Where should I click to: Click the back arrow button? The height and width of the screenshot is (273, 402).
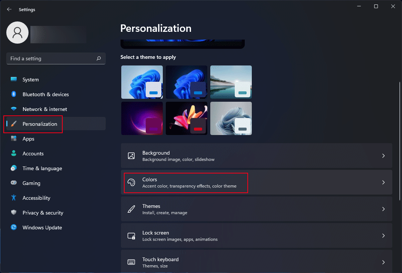click(9, 9)
